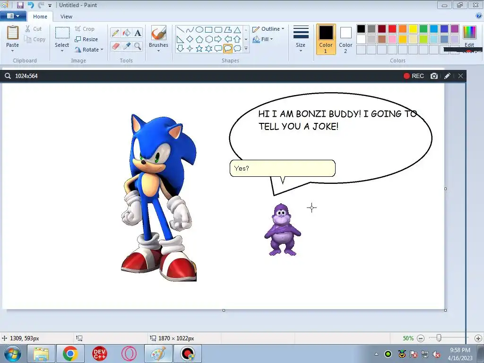
Task: Pick the yellow color swatch
Action: coord(413,29)
